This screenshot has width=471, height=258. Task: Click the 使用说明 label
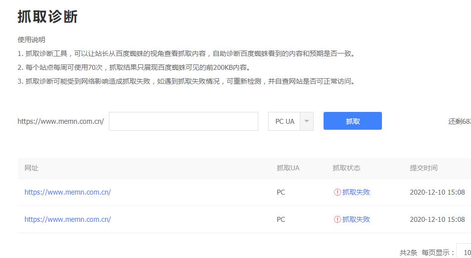tap(31, 40)
